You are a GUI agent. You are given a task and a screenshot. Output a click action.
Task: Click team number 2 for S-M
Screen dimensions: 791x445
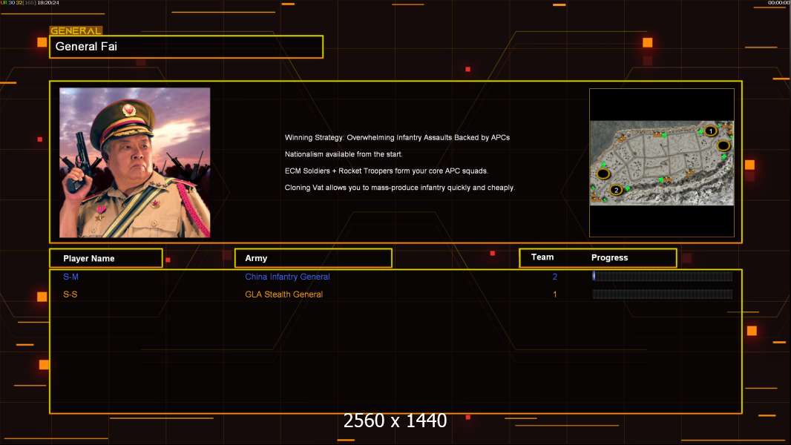pos(555,277)
